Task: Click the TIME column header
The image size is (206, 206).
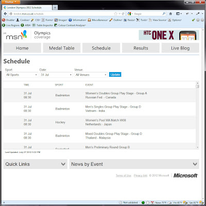Action: (26, 85)
